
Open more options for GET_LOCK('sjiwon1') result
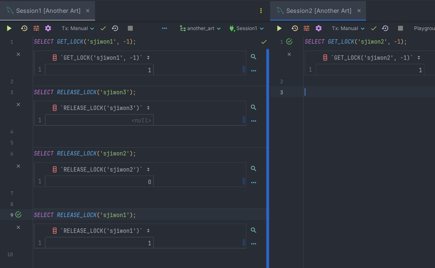click(x=254, y=71)
